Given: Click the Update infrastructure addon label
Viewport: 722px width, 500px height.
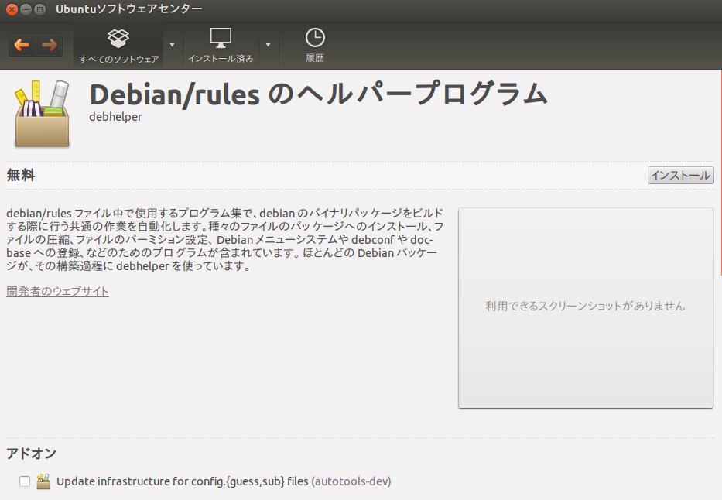Looking at the screenshot, I should click(224, 481).
